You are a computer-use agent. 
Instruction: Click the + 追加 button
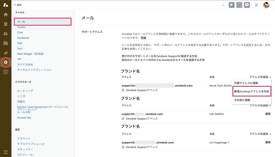pyautogui.click(x=17, y=5)
